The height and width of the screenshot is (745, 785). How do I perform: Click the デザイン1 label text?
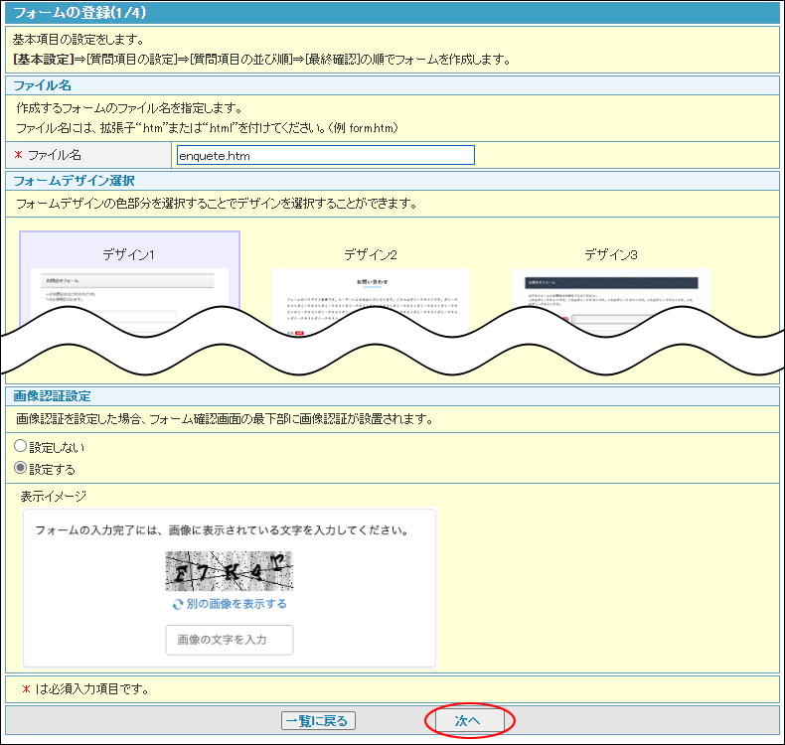(x=129, y=254)
